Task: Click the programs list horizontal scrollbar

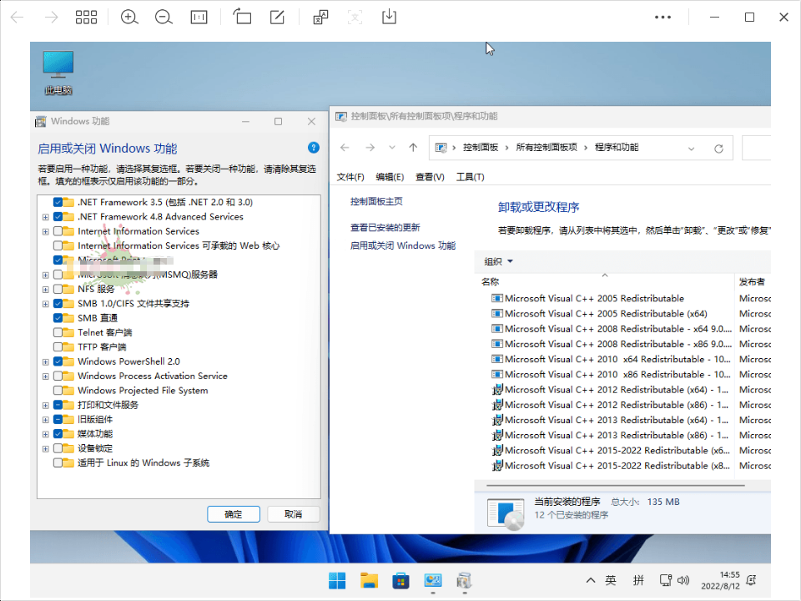Action: (x=616, y=485)
